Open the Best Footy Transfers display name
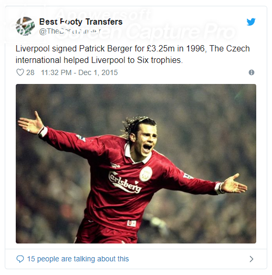 coord(81,22)
